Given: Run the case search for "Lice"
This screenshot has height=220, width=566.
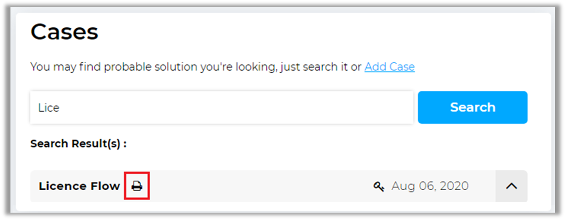Looking at the screenshot, I should coord(472,108).
